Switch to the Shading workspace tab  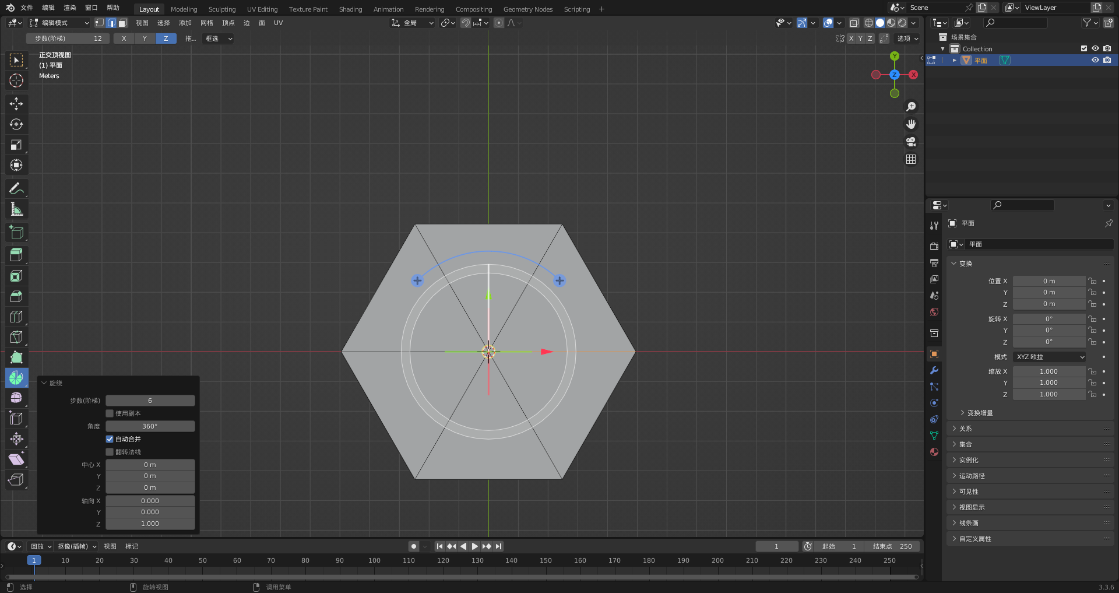[350, 9]
